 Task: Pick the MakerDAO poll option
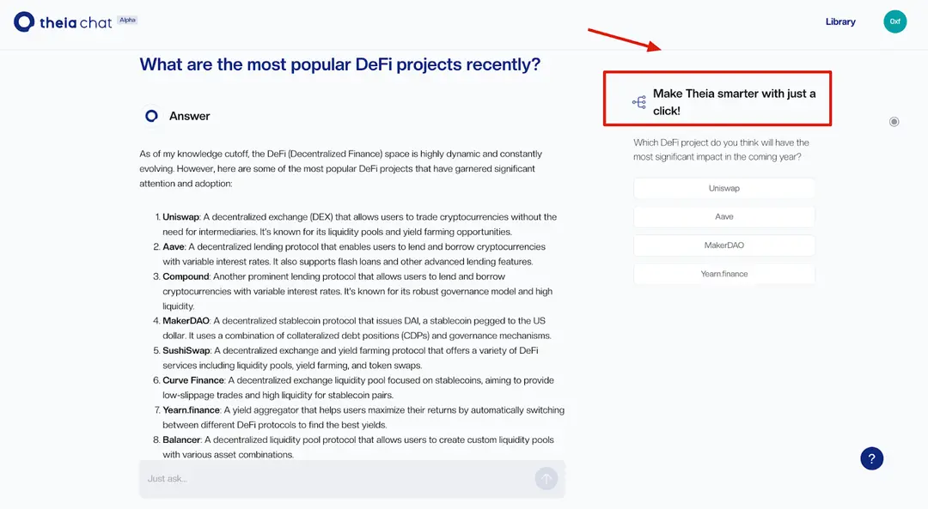click(x=723, y=245)
